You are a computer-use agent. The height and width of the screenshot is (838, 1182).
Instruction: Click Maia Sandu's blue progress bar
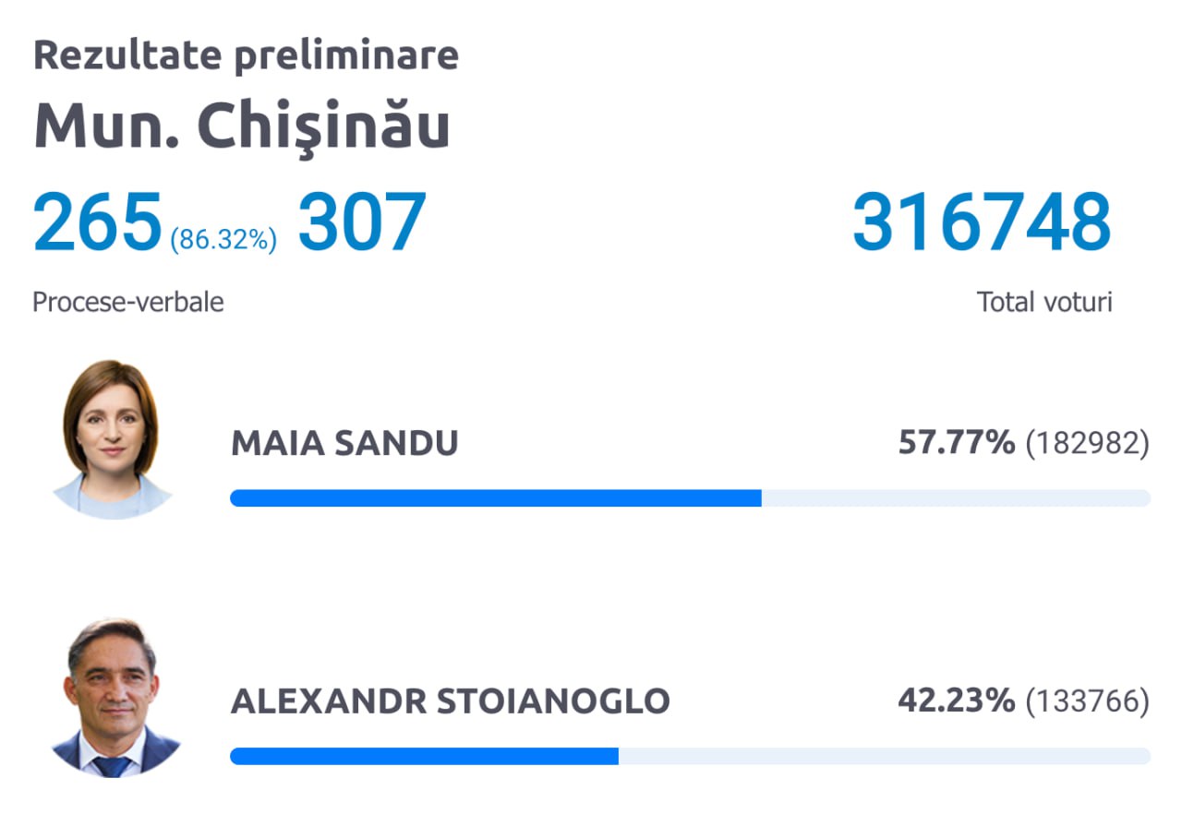(x=496, y=498)
